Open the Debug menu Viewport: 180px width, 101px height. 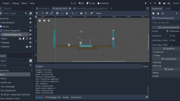(x=15, y=3)
